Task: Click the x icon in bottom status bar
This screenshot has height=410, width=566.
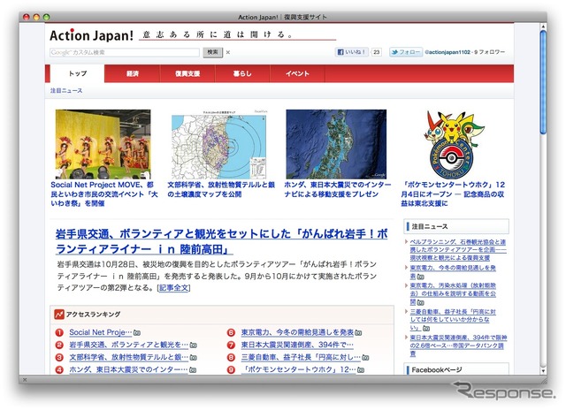Action: pyautogui.click(x=25, y=379)
